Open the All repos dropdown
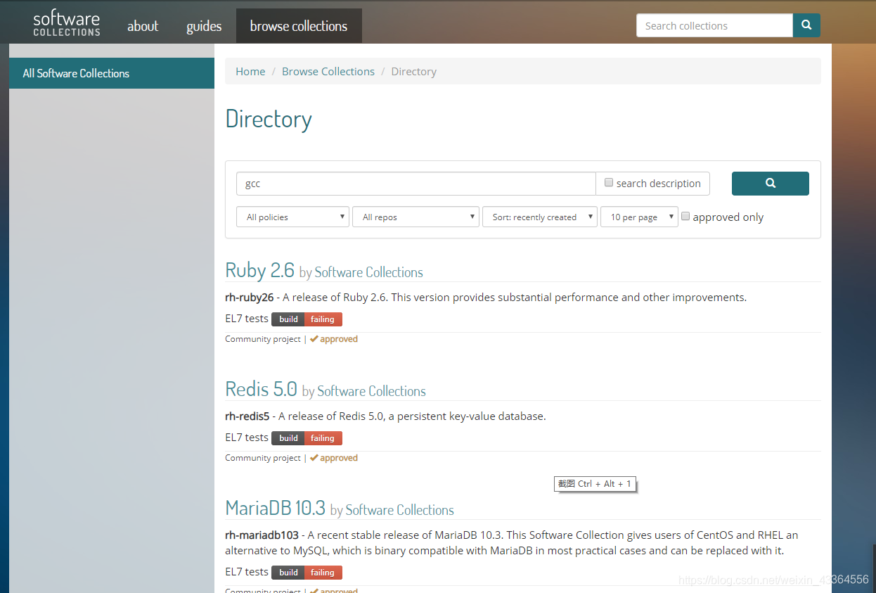The height and width of the screenshot is (593, 876). click(416, 217)
